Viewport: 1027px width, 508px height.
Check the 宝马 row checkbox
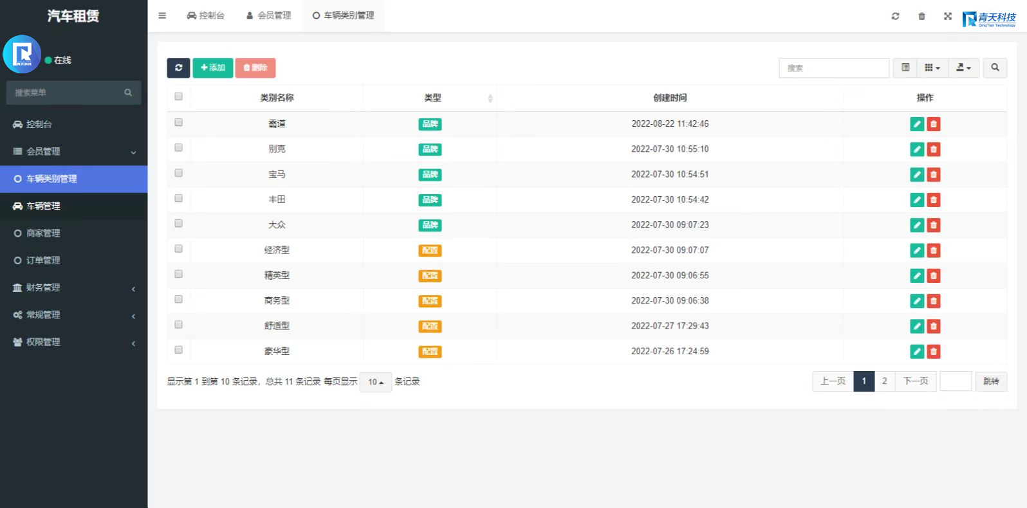click(178, 173)
